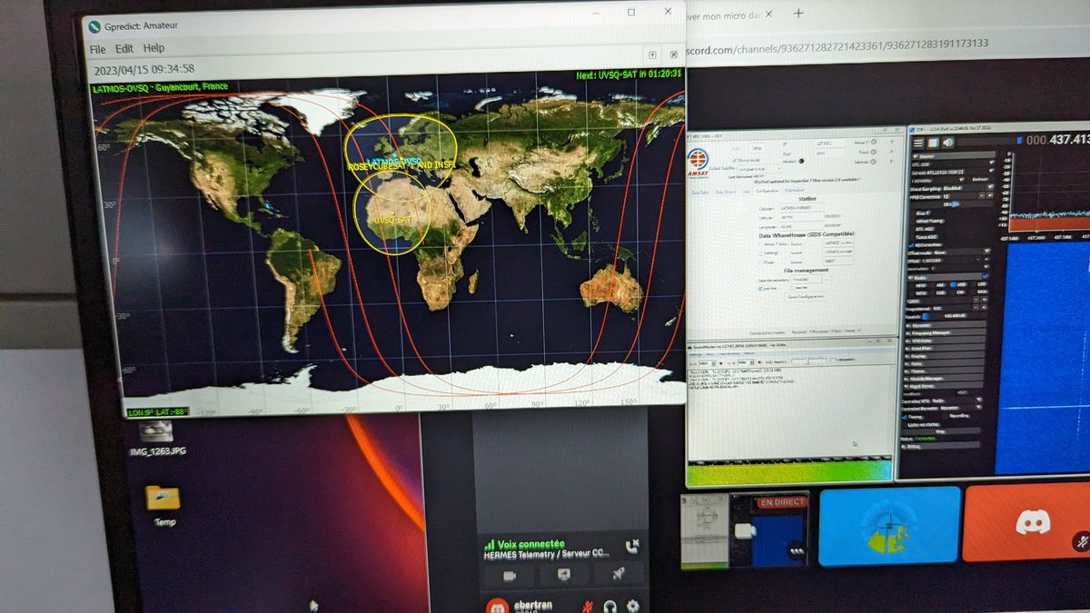Click the ebertran avatar in Discord
The image size is (1090, 613).
coord(496,605)
